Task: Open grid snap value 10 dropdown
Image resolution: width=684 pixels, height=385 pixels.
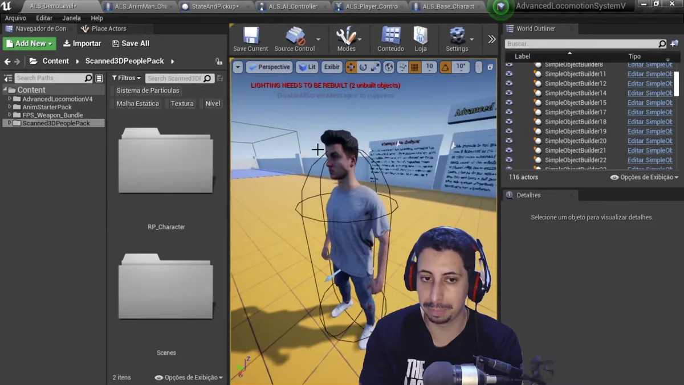Action: [x=429, y=67]
